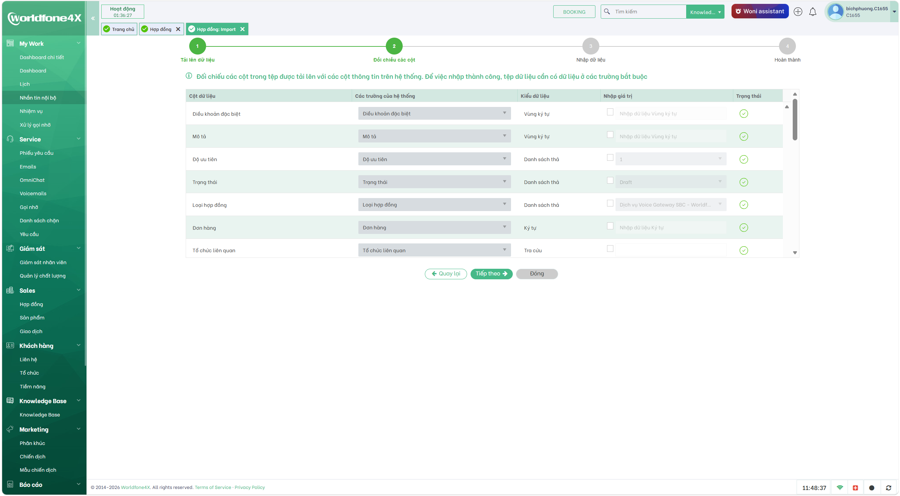Collapse the sidebar with the double-arrow icon
Image resolution: width=900 pixels, height=496 pixels.
pyautogui.click(x=93, y=18)
